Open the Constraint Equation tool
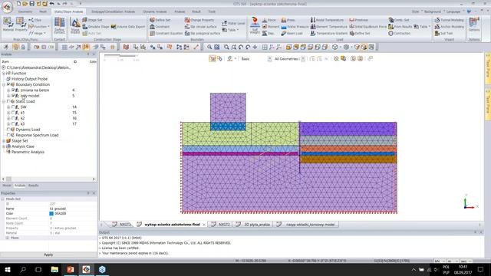The image size is (491, 276). (x=166, y=33)
